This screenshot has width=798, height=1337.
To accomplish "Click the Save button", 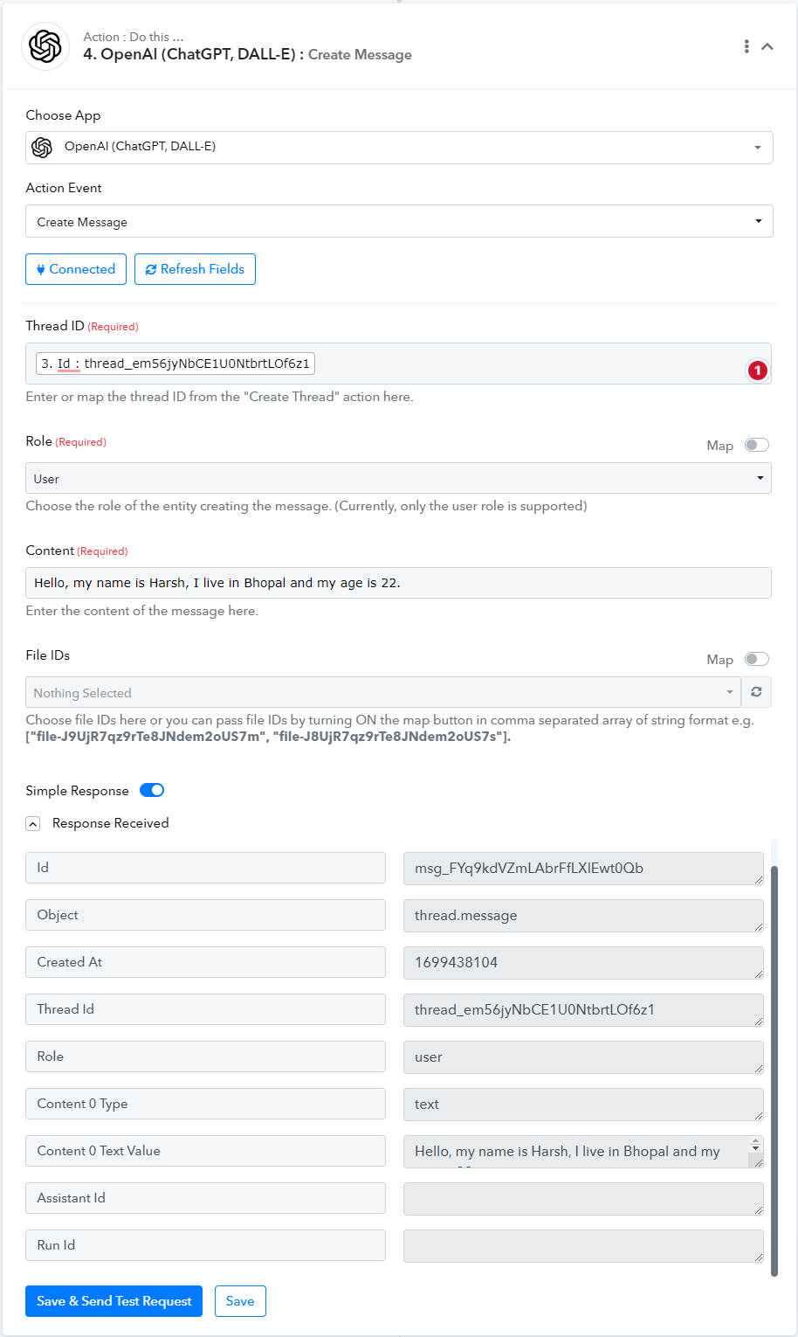I will click(x=240, y=1301).
